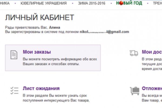Select ЗИМА 2015-2016 in the top menu
Viewport: 162px width, 108px height.
click(x=91, y=3)
